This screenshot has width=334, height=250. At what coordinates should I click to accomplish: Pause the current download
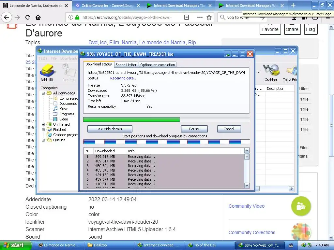click(194, 129)
